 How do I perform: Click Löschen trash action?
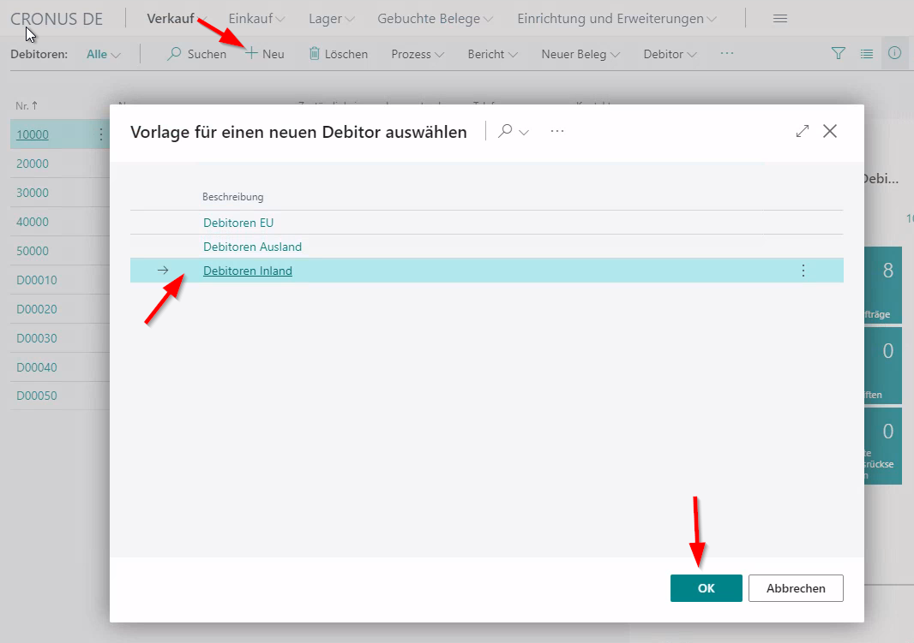coord(338,54)
